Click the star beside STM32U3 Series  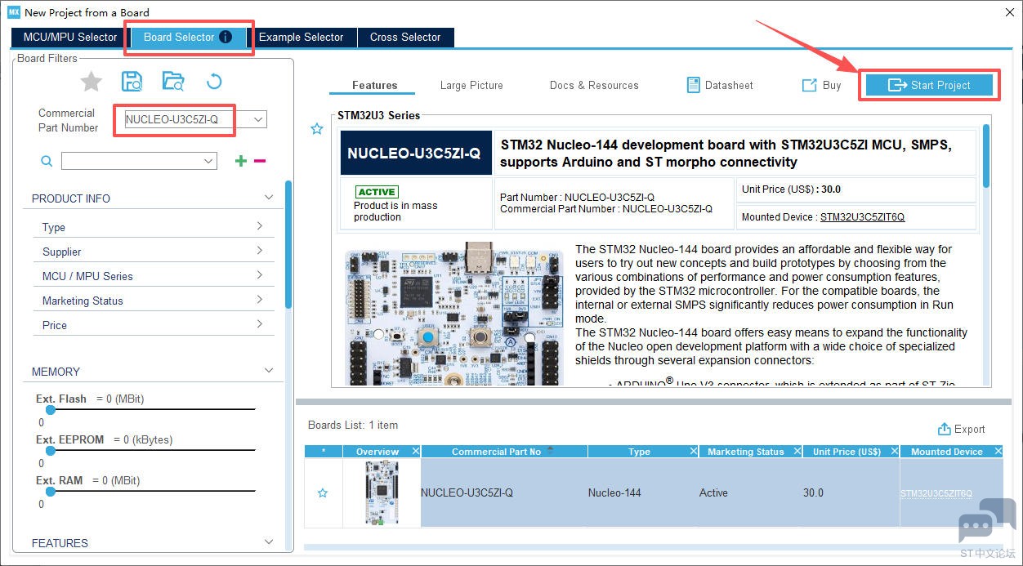(x=317, y=129)
